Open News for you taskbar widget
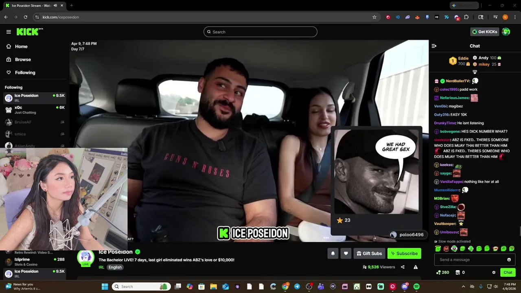The height and width of the screenshot is (293, 521). pos(23,286)
